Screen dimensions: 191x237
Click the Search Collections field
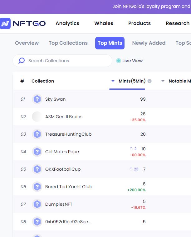click(62, 61)
